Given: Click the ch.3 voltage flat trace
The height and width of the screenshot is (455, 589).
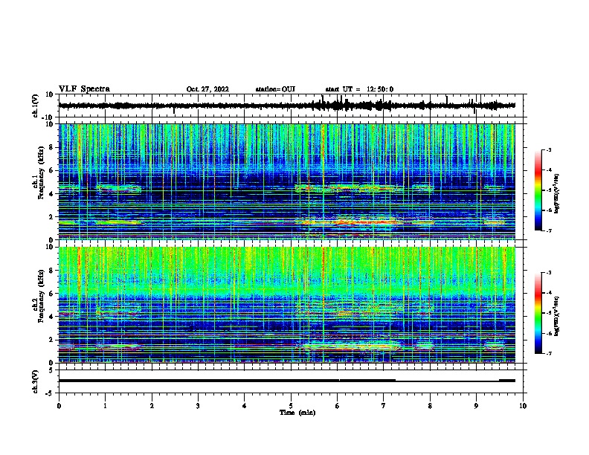Looking at the screenshot, I should [x=286, y=381].
